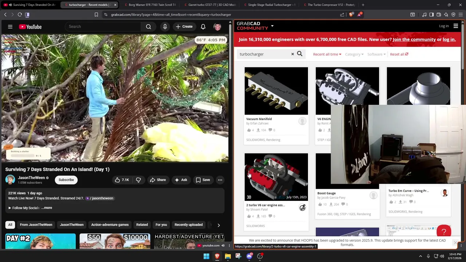466x262 pixels.
Task: Open Abhishek Wagh author avatar
Action: 445,193
